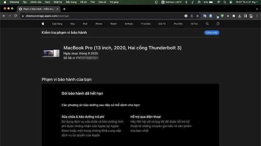
Task: Open the iPhone navigation link
Action: [99, 24]
